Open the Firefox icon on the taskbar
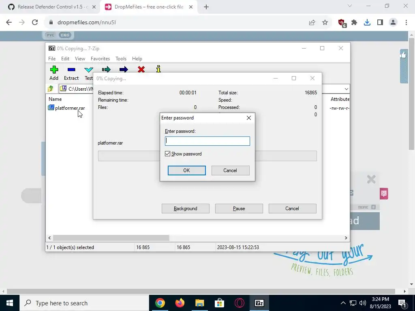The width and height of the screenshot is (415, 311). click(x=180, y=303)
